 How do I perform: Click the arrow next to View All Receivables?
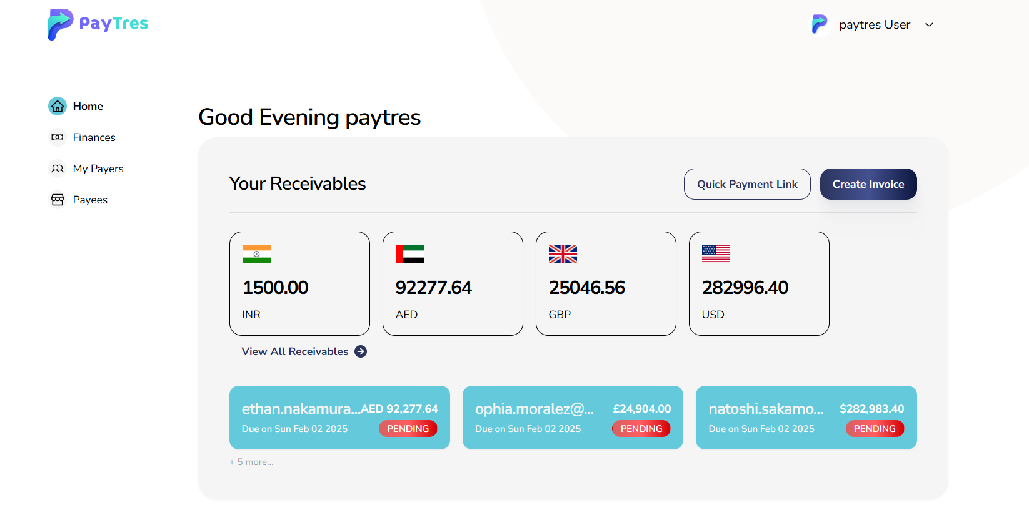[x=361, y=351]
